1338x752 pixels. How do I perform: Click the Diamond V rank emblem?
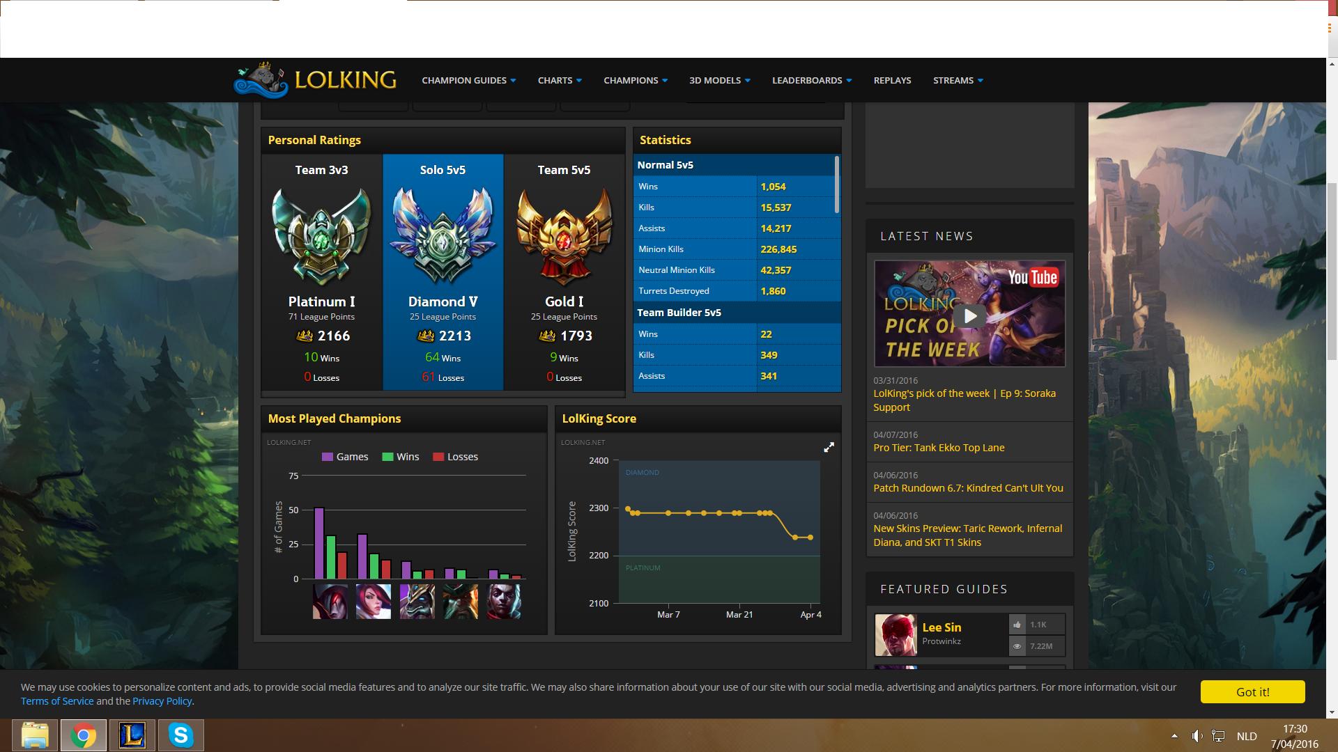[443, 235]
